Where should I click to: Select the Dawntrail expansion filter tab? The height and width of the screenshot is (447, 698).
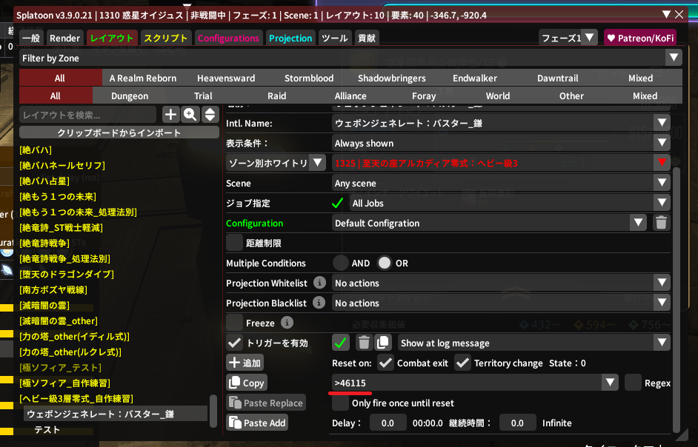[x=558, y=78]
